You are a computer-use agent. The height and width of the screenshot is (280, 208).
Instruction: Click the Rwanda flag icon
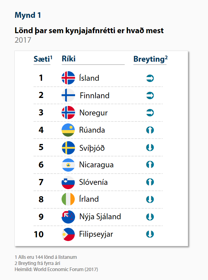tap(68, 130)
